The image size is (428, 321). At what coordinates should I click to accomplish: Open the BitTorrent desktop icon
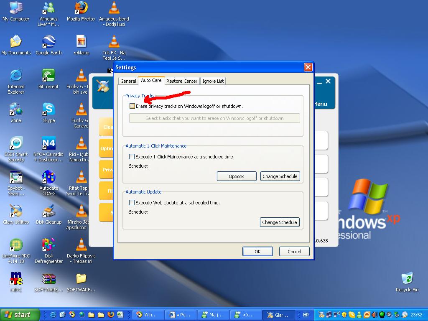point(48,76)
